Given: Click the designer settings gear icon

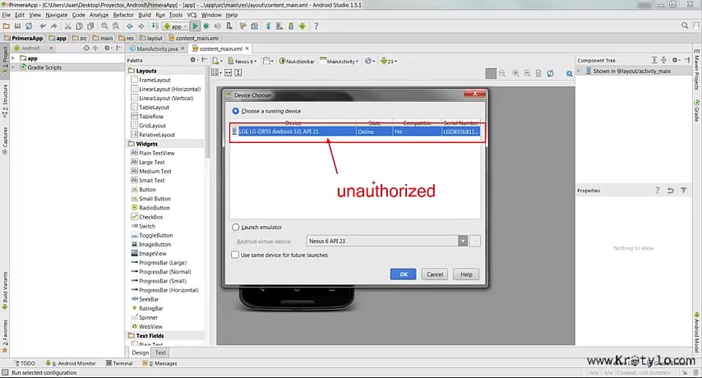Looking at the screenshot, I should 569,73.
